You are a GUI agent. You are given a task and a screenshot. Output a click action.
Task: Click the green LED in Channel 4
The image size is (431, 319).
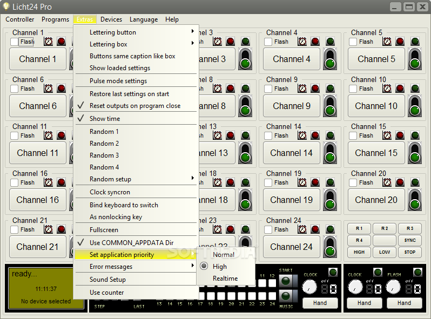[330, 42]
